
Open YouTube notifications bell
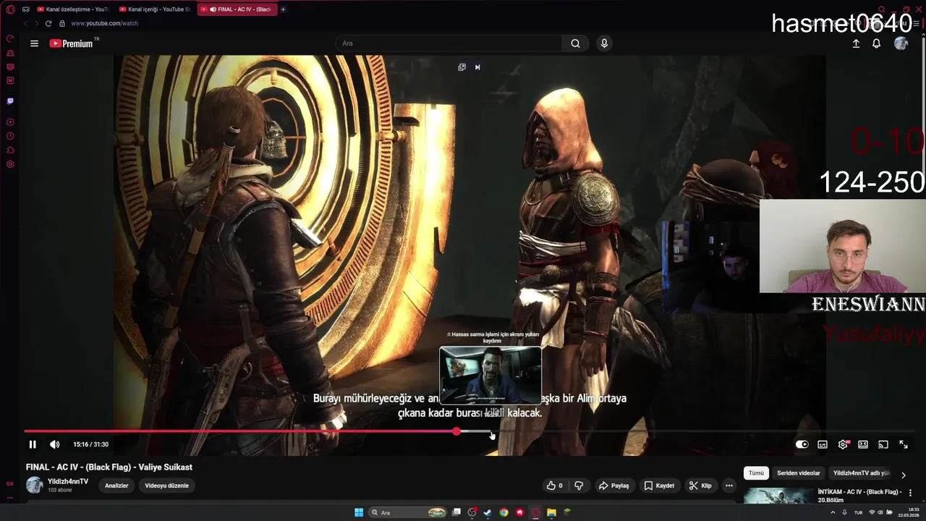click(x=876, y=43)
